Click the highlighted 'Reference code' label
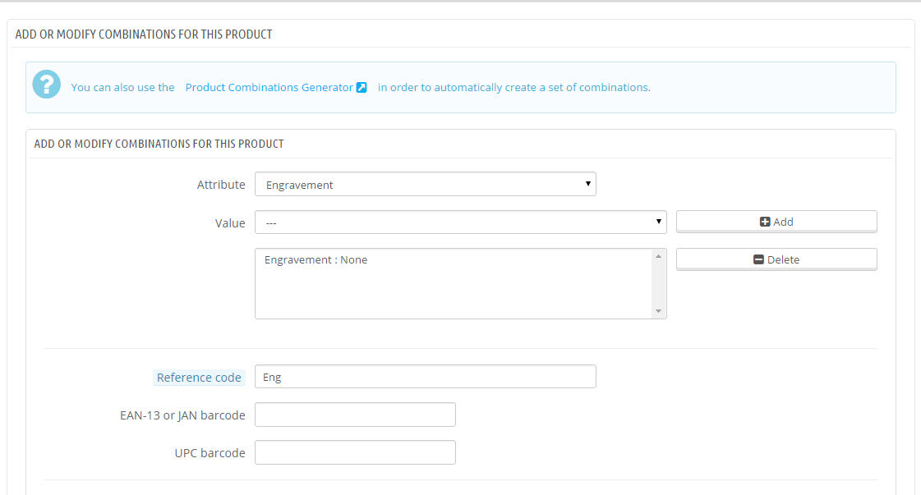 (199, 378)
